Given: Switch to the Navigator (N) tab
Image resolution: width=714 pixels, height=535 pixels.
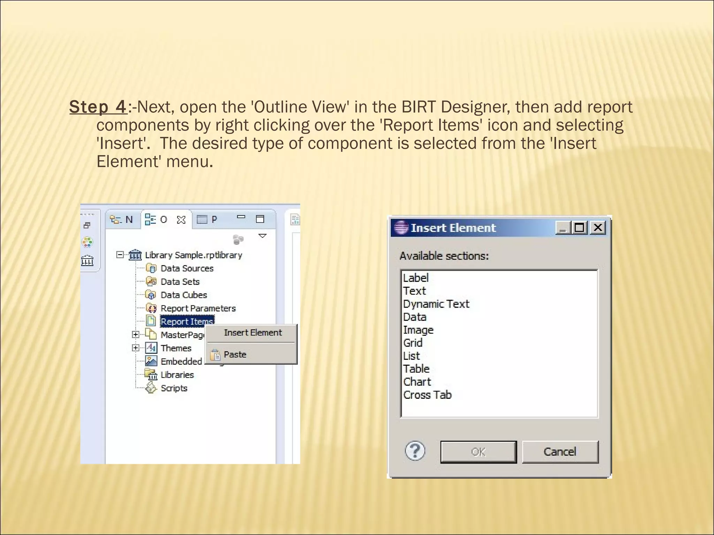Looking at the screenshot, I should pyautogui.click(x=121, y=219).
